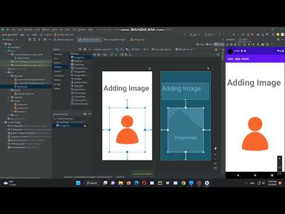Open the Windows Start menu
The height and width of the screenshot is (214, 285).
click(x=78, y=183)
